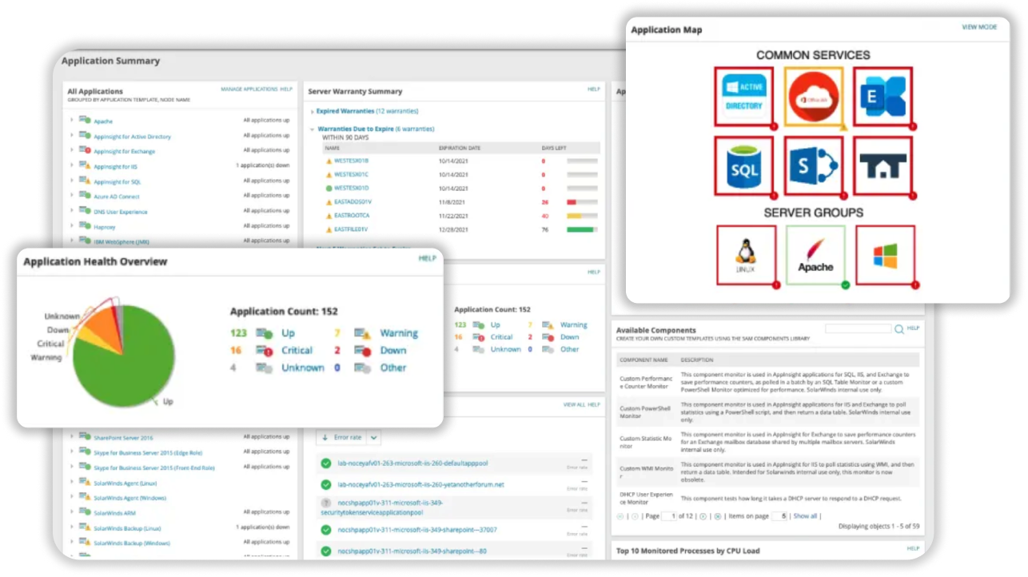The height and width of the screenshot is (577, 1028).
Task: Click the Critical status link in the front health card
Action: (297, 350)
